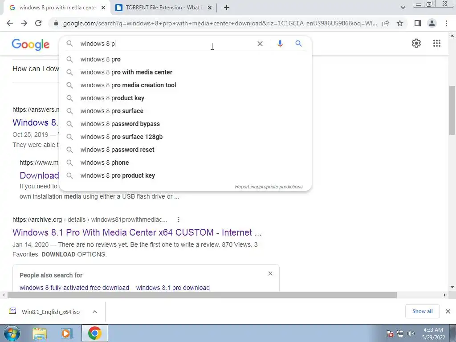Show all downloads
This screenshot has height=342, width=456.
[x=422, y=311]
